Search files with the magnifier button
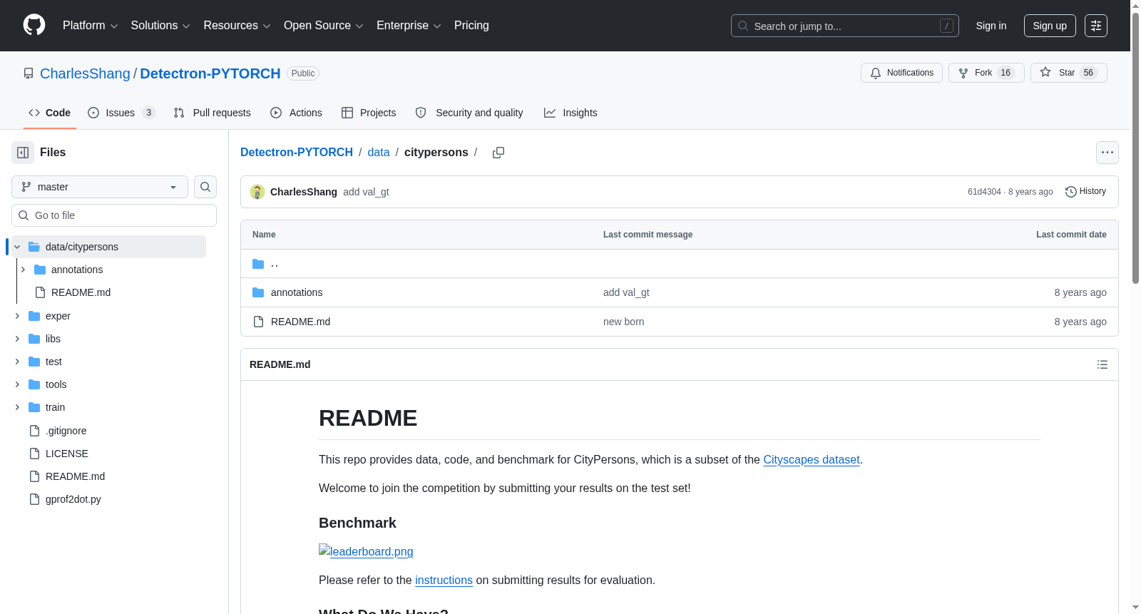Image resolution: width=1141 pixels, height=614 pixels. 205,187
